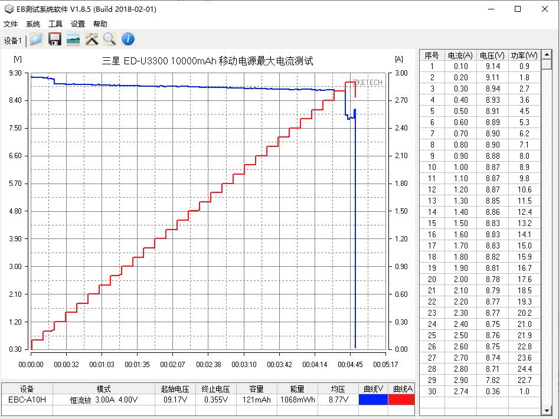The width and height of the screenshot is (559, 419).
Task: Click the save picture toolbar icon
Action: point(73,39)
